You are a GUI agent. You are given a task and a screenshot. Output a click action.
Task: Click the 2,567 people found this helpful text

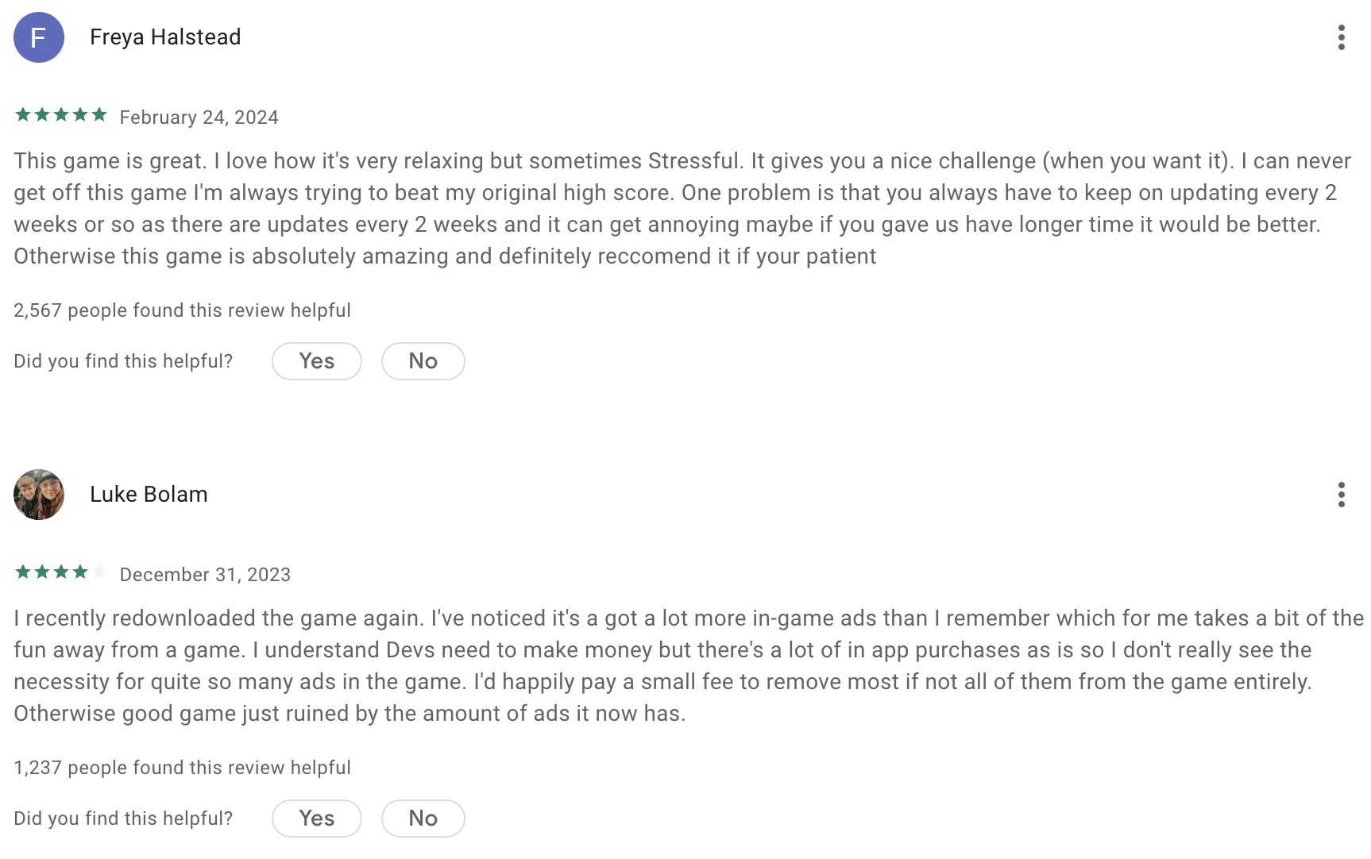pos(182,310)
